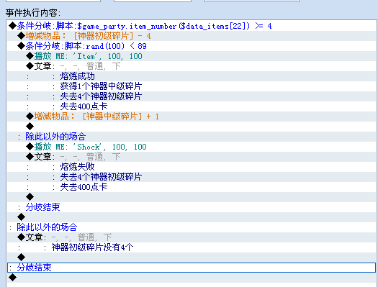This screenshot has height=287, width=378.
Task: Select the line removing 4 神器初级碎片
Action: pos(192,36)
